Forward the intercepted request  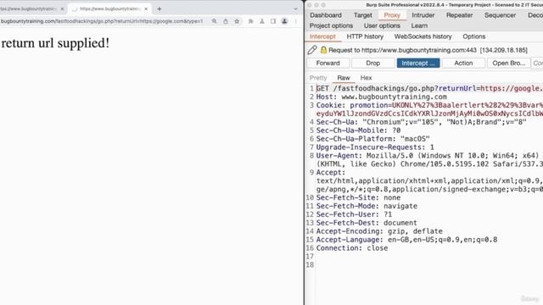[x=328, y=63]
